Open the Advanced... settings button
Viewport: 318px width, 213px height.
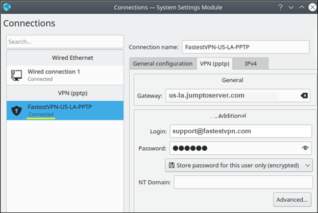pyautogui.click(x=292, y=200)
